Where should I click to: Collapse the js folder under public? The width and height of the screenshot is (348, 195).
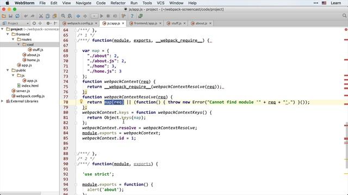pyautogui.click(x=13, y=75)
